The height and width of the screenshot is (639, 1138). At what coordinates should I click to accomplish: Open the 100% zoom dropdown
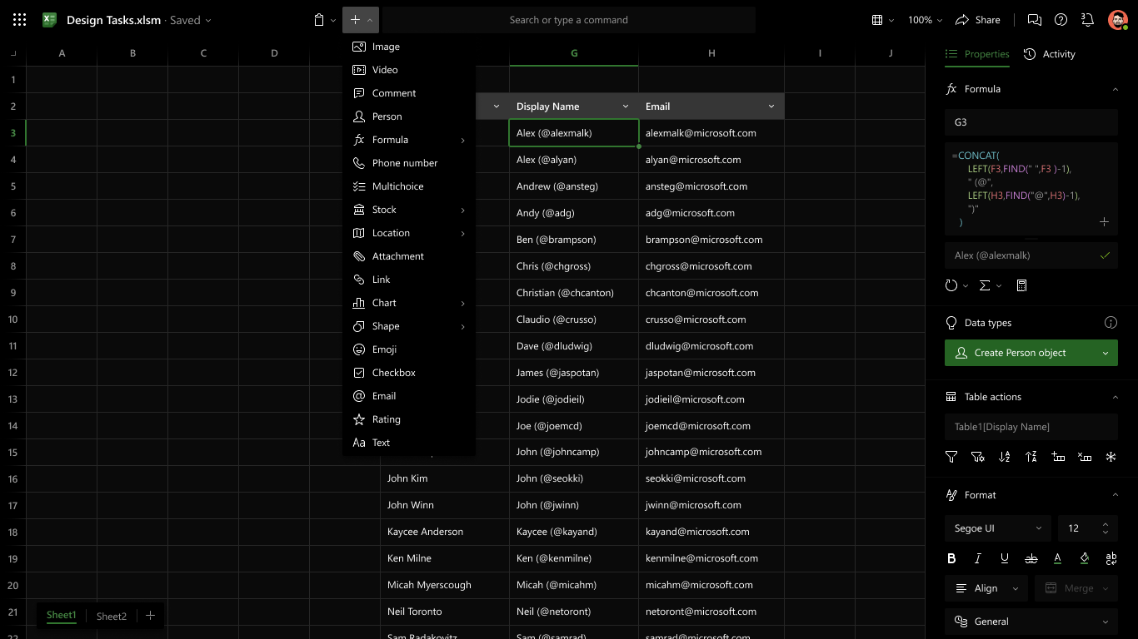[926, 20]
